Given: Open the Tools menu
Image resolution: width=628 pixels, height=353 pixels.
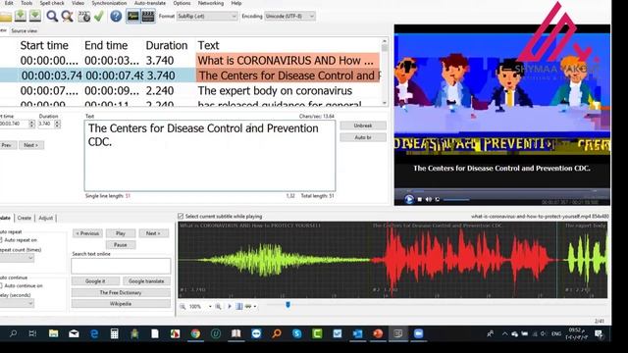Looking at the screenshot, I should [x=26, y=3].
